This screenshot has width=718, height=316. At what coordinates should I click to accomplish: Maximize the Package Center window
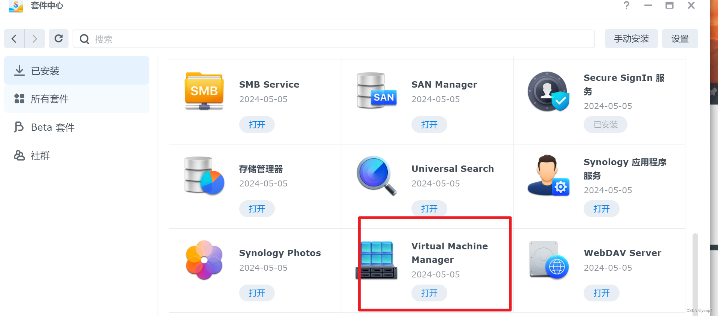pyautogui.click(x=669, y=5)
